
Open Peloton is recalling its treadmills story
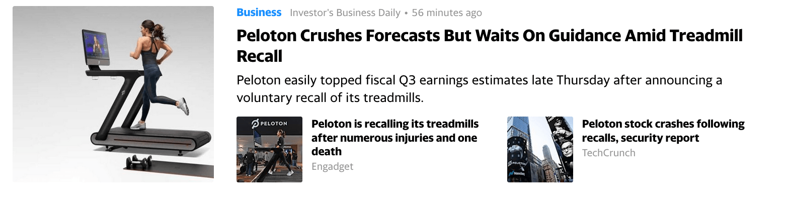point(395,138)
